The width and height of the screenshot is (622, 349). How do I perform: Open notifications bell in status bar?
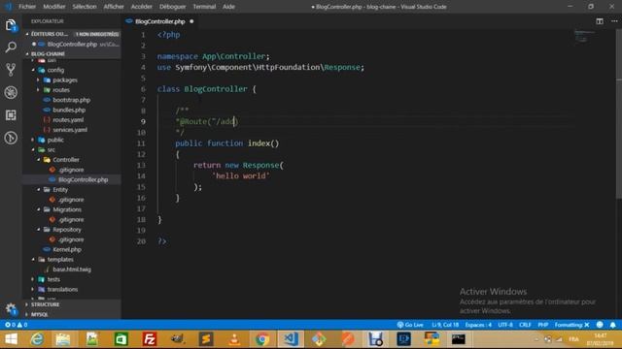[612, 325]
